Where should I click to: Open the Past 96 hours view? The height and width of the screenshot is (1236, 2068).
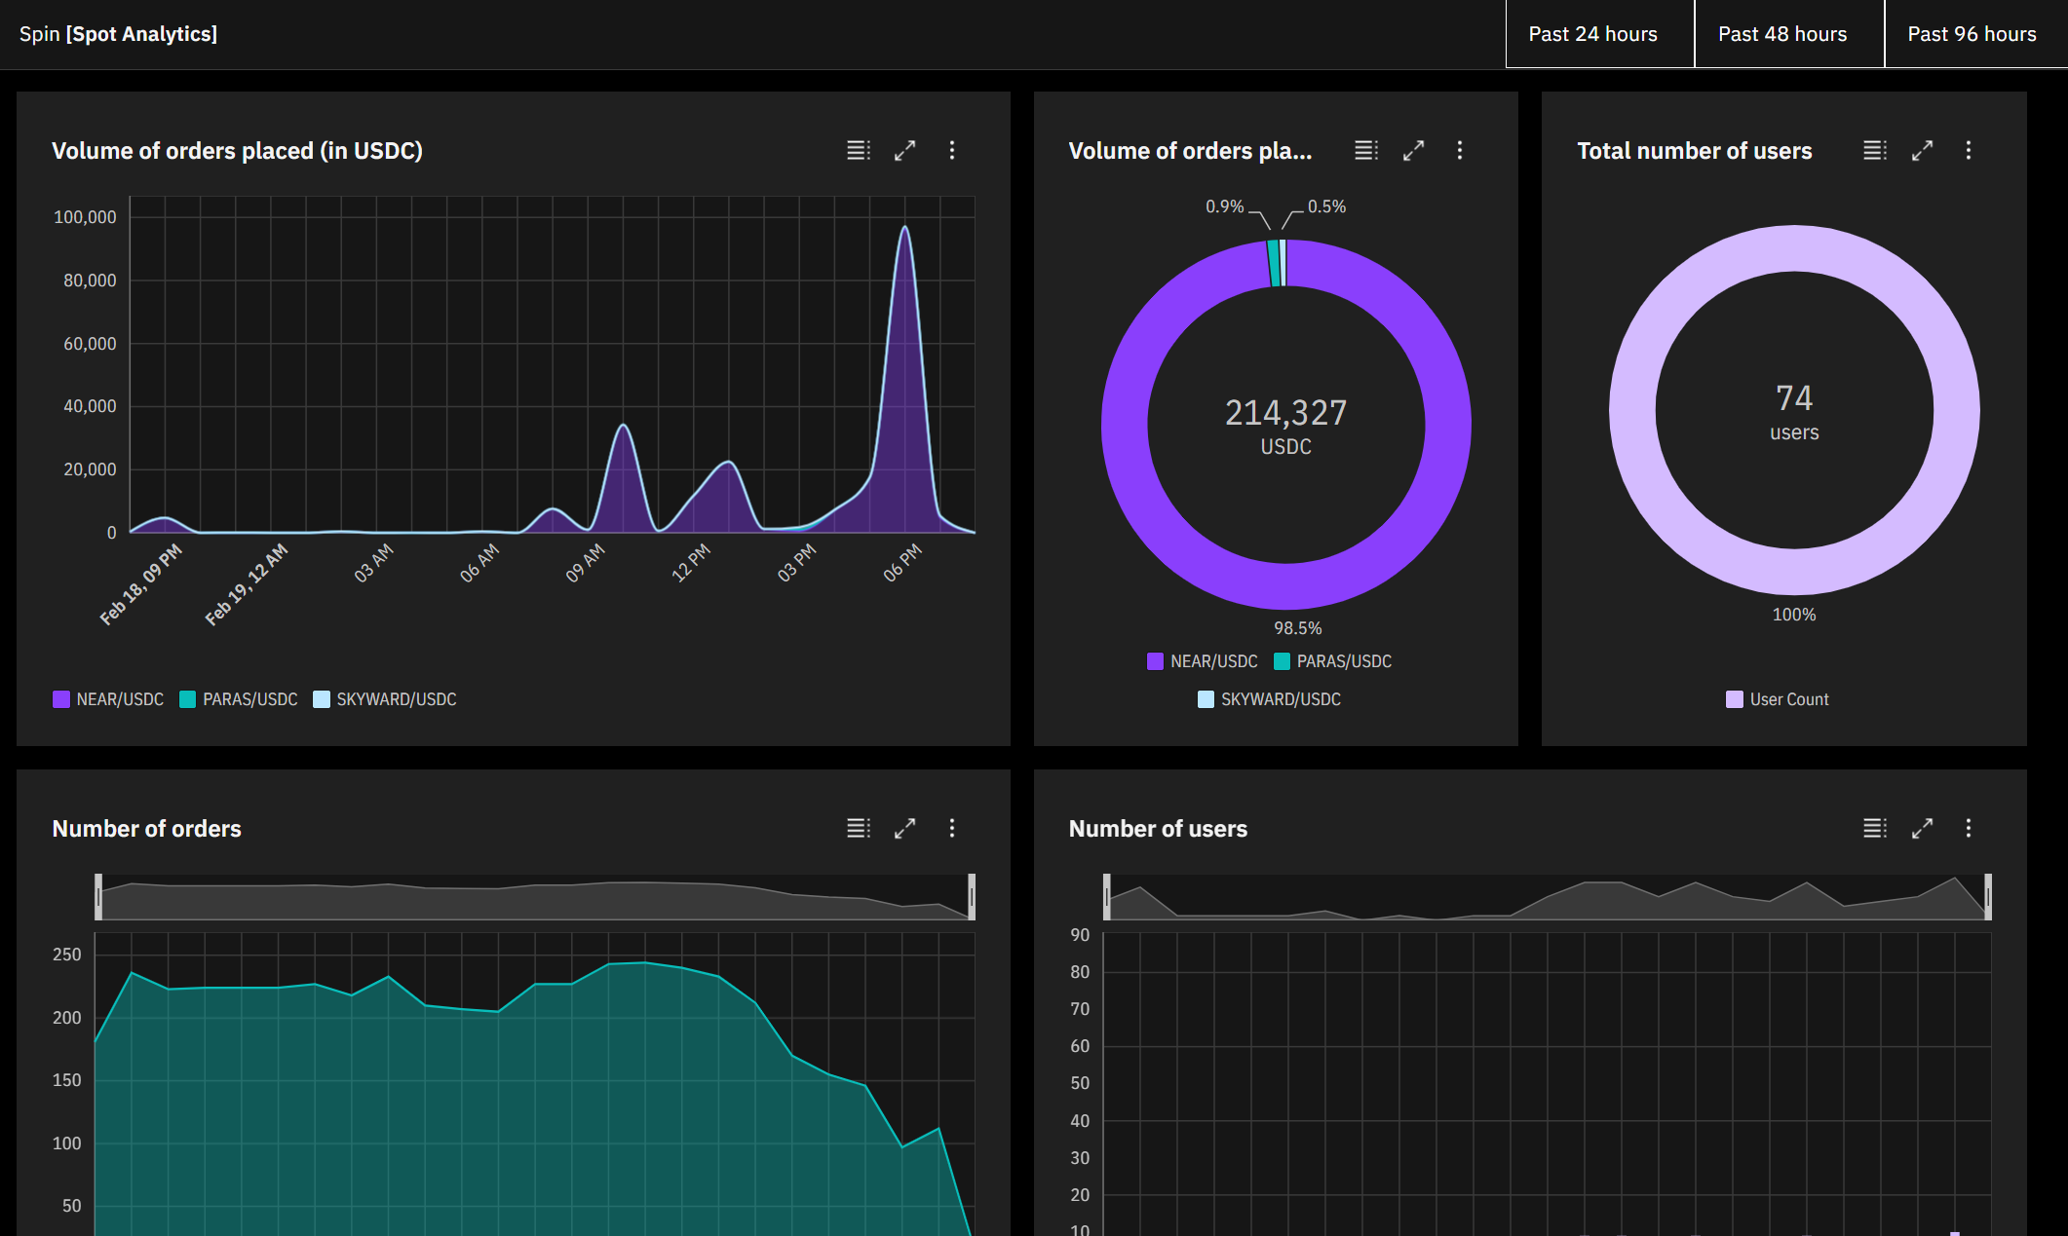1972,34
